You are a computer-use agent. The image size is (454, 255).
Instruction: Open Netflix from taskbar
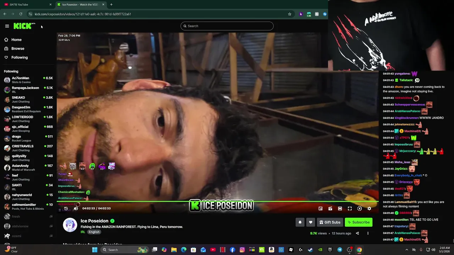click(223, 250)
